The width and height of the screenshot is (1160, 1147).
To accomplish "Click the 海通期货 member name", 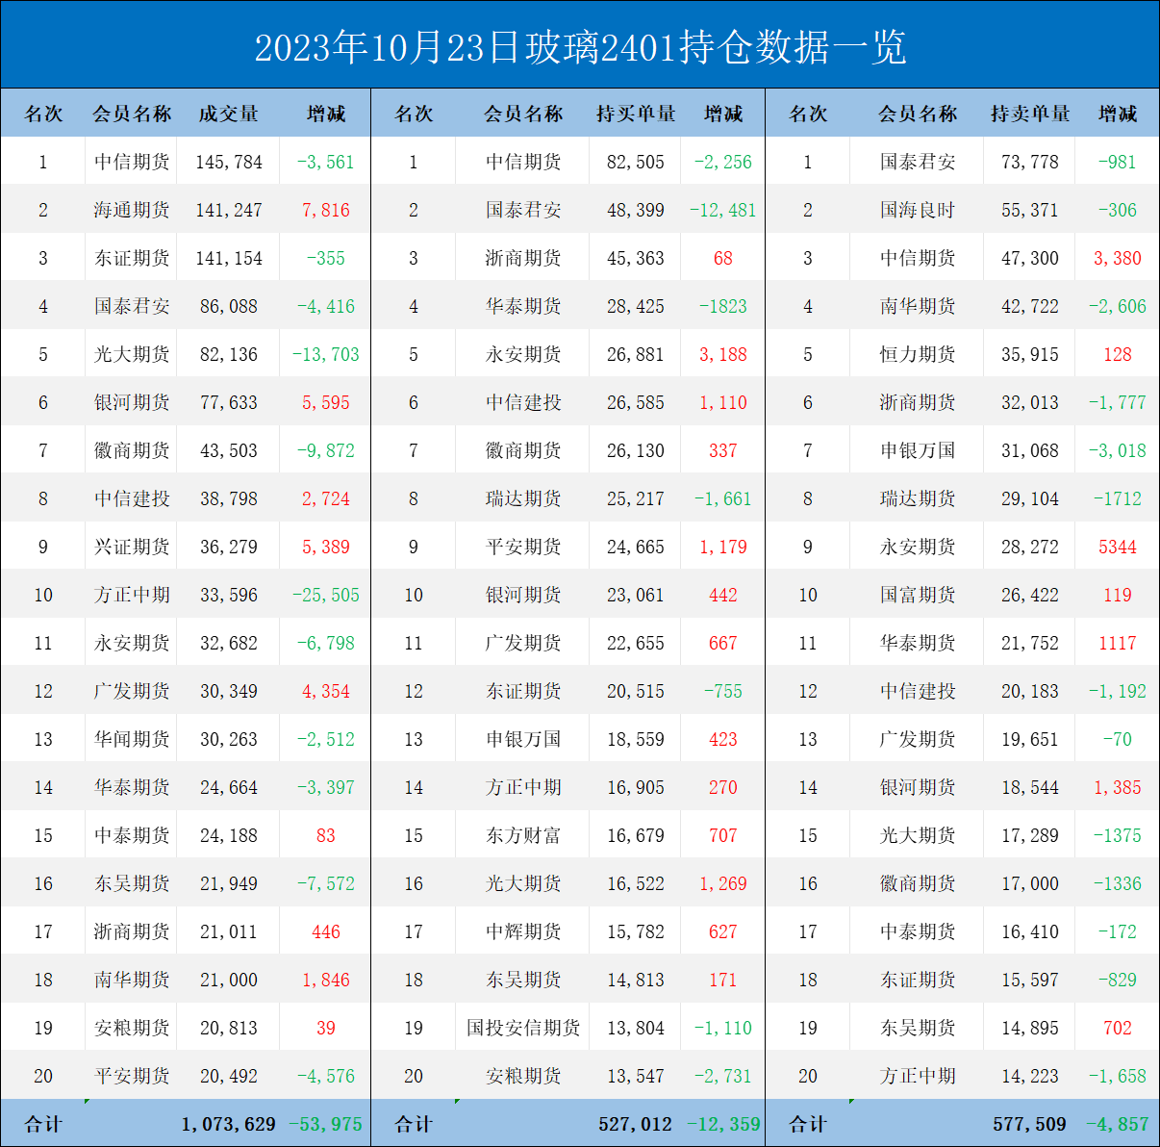I will [x=132, y=210].
